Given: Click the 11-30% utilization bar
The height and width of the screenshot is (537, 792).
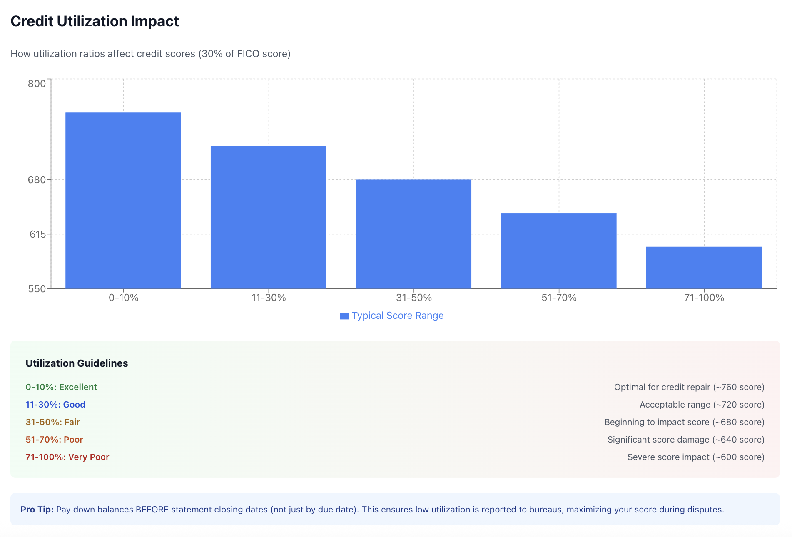Looking at the screenshot, I should point(268,217).
